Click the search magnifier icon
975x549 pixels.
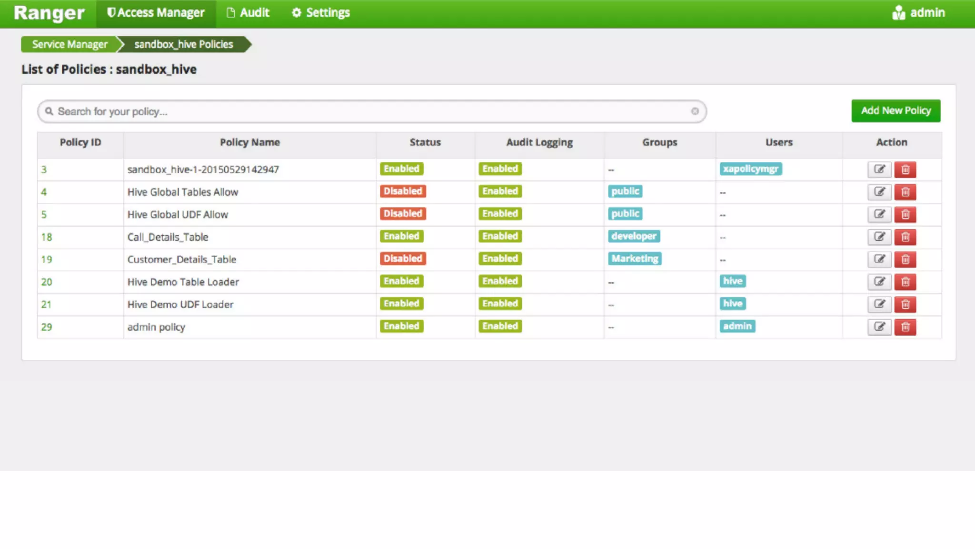pos(49,111)
